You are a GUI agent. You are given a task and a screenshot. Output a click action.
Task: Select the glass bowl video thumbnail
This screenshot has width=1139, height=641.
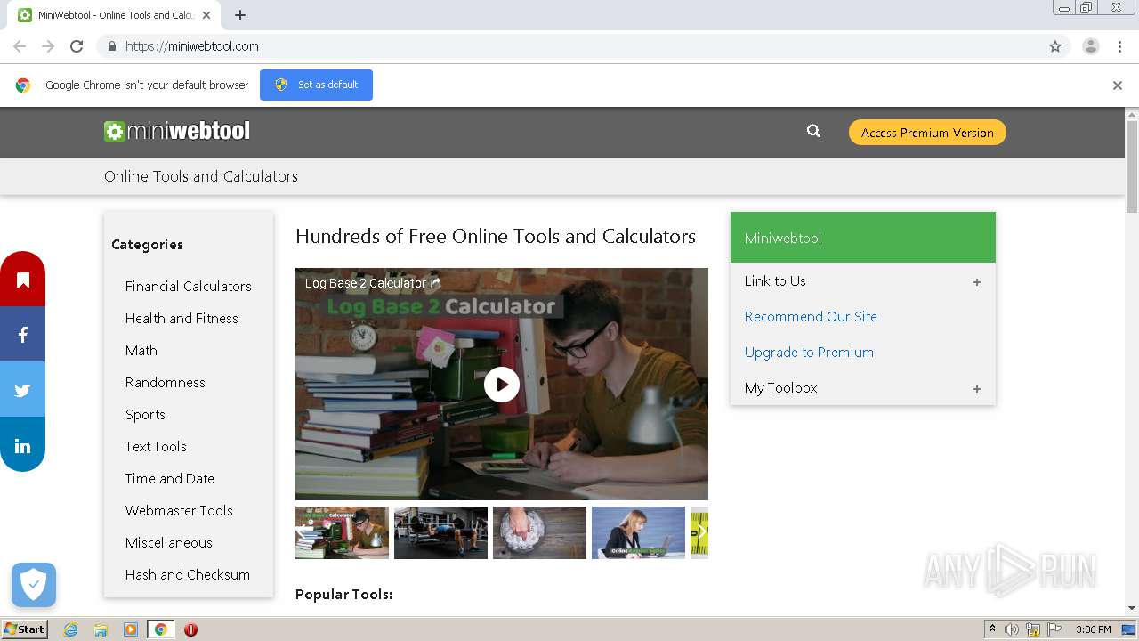[539, 532]
